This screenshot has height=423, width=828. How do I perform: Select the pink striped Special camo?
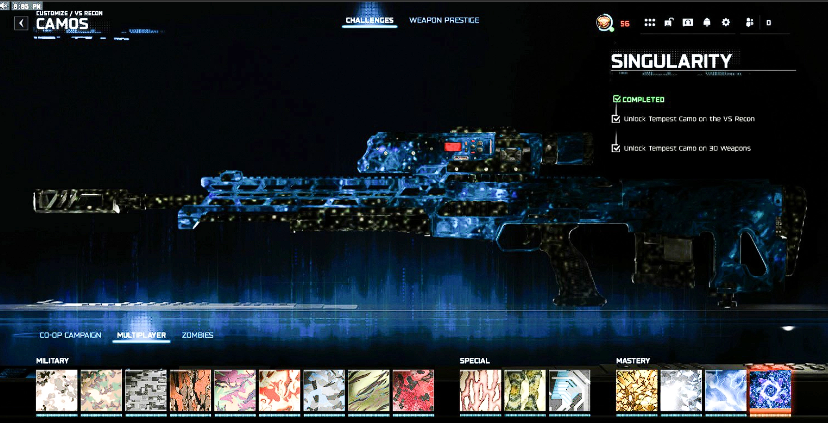pyautogui.click(x=480, y=390)
